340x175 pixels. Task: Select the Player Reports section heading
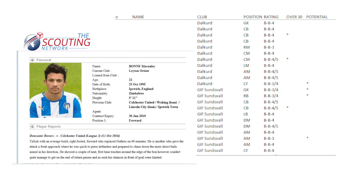[x=49, y=127]
